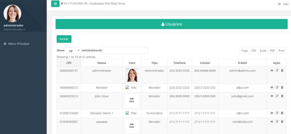291x134 pixels.
Task: View details of administrador with eye icon
Action: point(272,71)
